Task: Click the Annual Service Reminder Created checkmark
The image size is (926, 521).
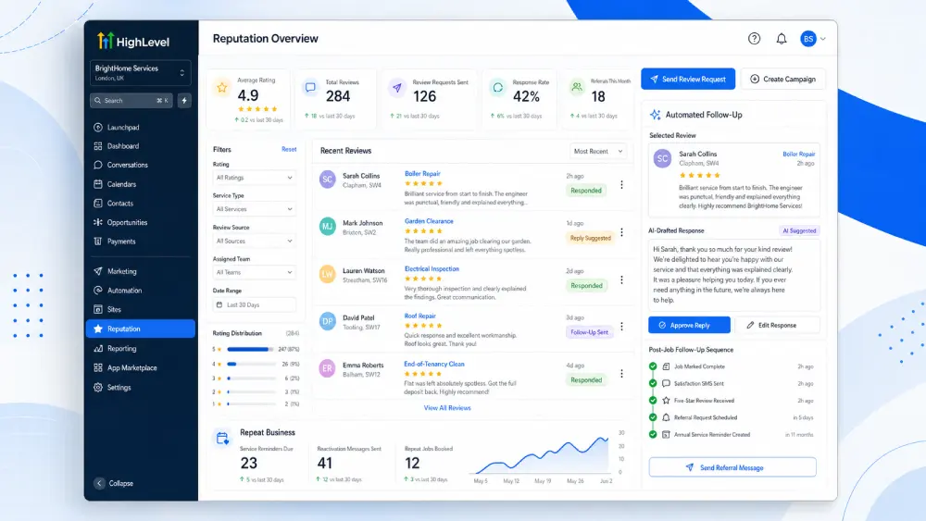Action: pyautogui.click(x=653, y=434)
